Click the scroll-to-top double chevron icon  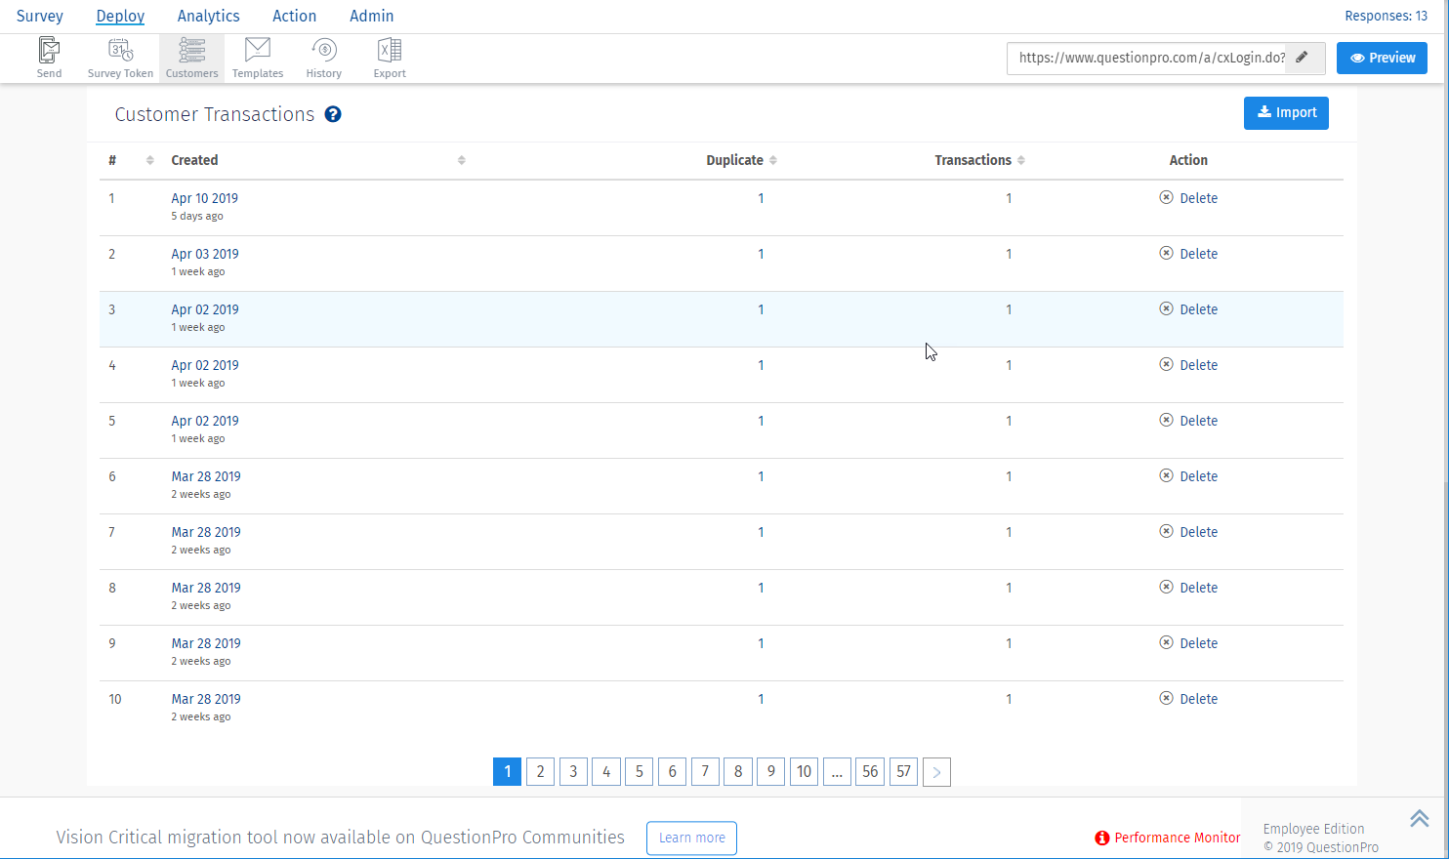pos(1420,818)
